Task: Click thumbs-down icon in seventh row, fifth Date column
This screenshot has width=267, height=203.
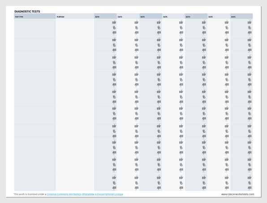Action: click(x=204, y=136)
